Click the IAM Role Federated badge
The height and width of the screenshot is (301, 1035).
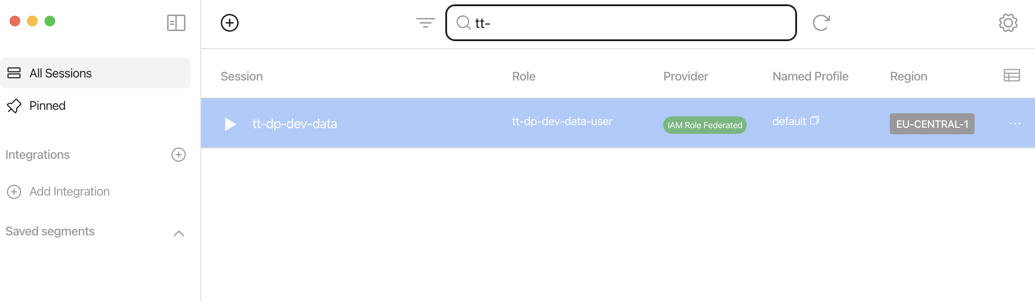(704, 125)
